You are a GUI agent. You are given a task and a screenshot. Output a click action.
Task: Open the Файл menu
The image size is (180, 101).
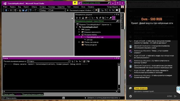point(5,7)
